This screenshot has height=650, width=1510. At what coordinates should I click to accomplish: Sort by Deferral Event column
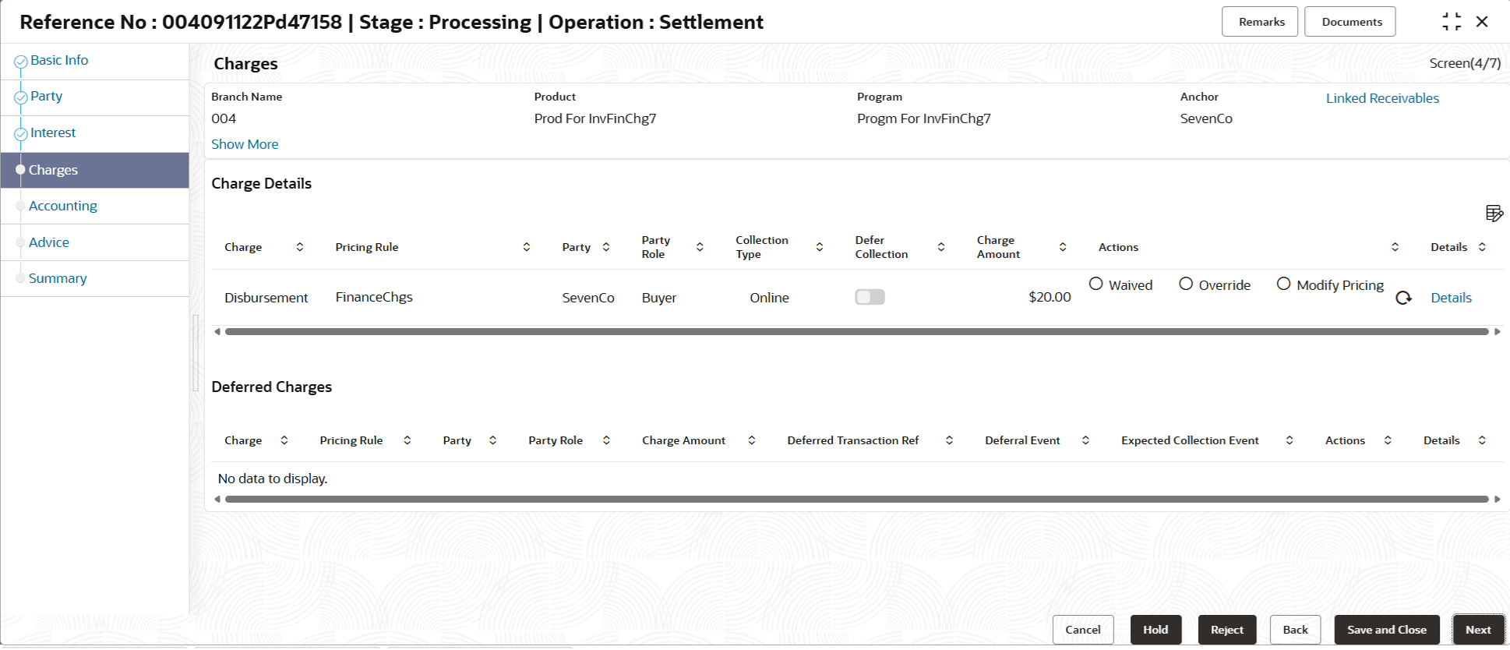tap(1085, 440)
